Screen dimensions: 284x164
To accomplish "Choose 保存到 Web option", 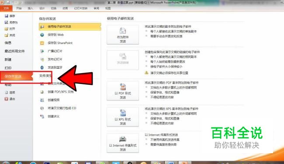I will point(52,35).
